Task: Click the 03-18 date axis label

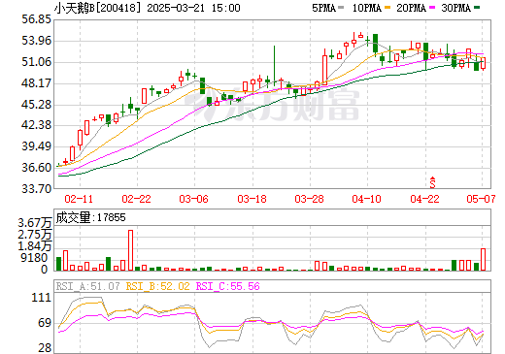Action: (x=252, y=199)
